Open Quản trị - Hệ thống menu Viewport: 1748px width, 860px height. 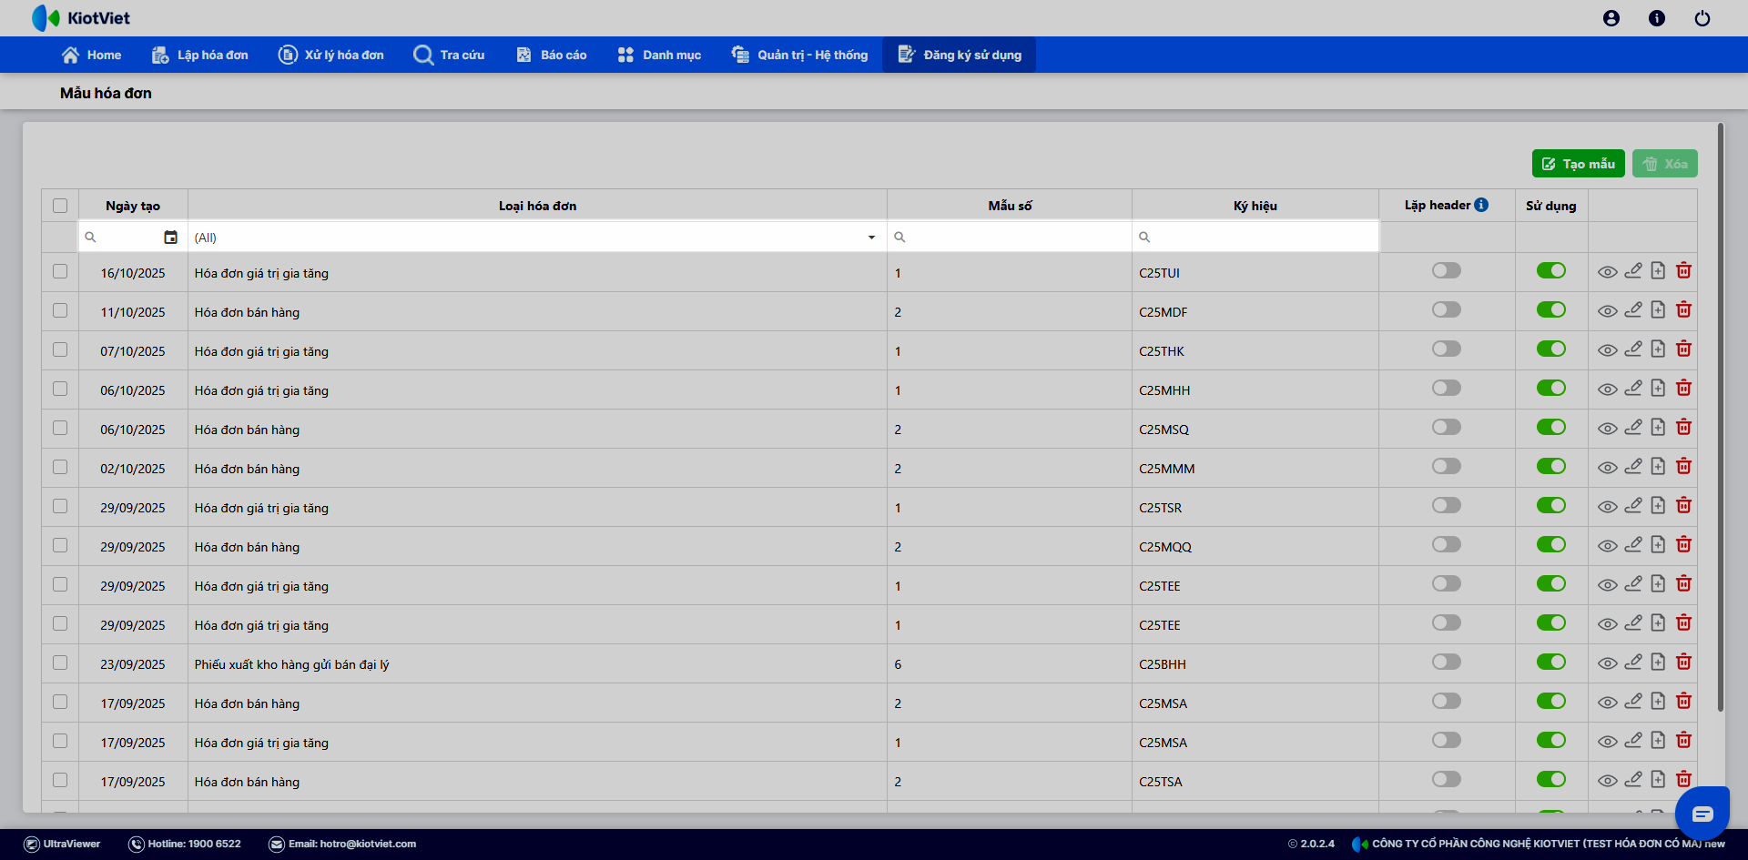click(x=799, y=55)
